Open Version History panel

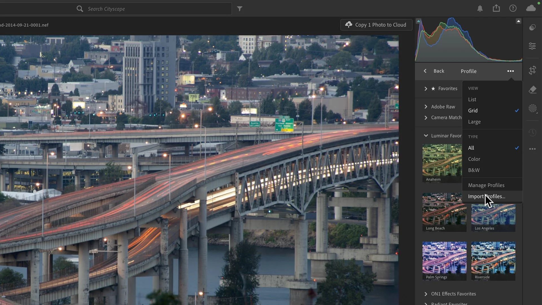tap(532, 132)
